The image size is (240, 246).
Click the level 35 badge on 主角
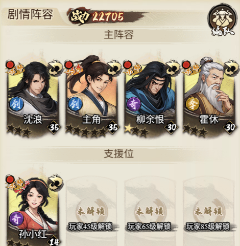coord(112,127)
